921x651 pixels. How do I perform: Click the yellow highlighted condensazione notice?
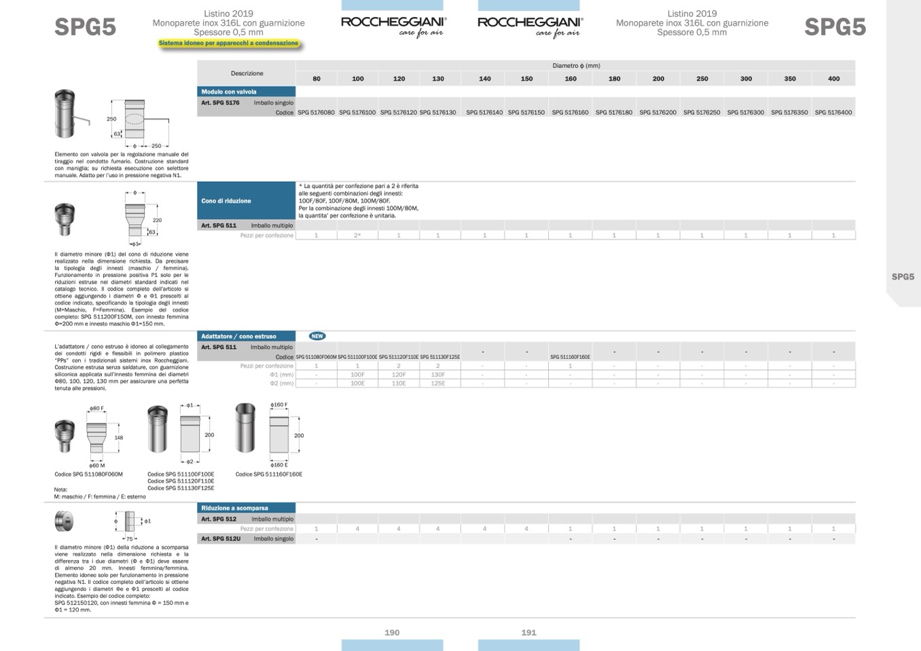229,43
